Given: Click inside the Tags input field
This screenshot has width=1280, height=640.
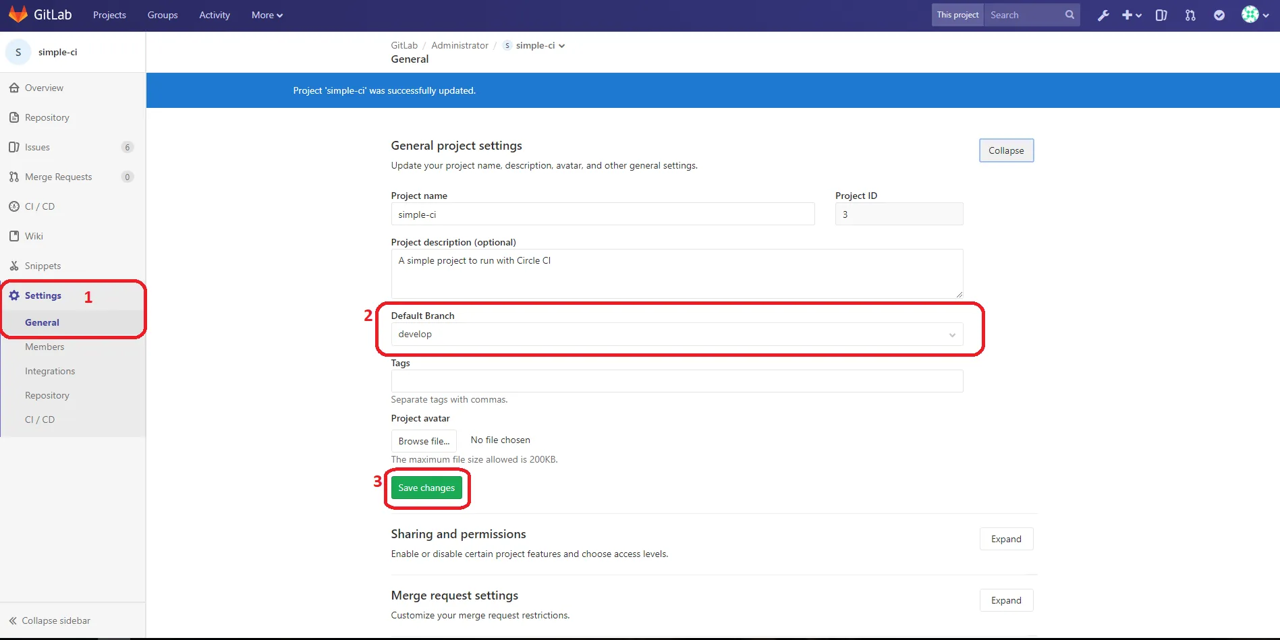Looking at the screenshot, I should coord(677,381).
